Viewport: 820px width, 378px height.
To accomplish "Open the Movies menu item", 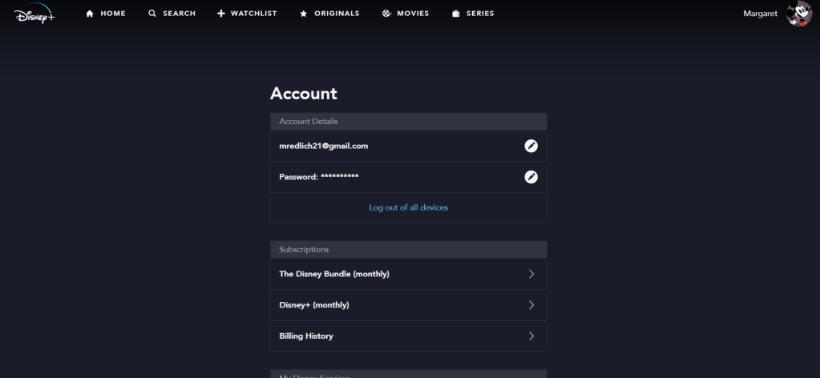I will point(413,14).
